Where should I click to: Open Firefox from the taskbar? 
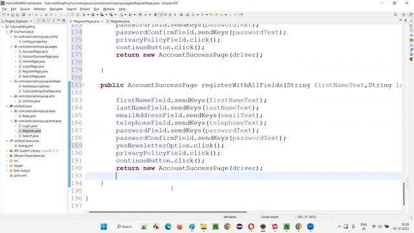tap(180, 227)
